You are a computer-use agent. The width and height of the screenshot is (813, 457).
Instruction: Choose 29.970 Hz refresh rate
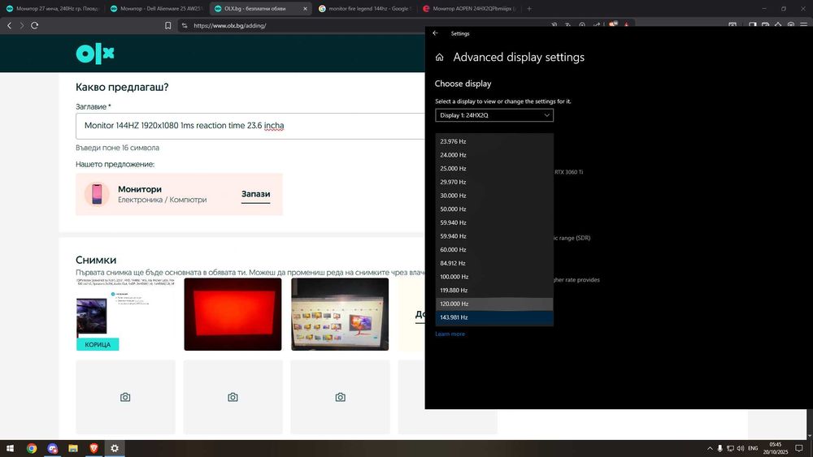pyautogui.click(x=494, y=182)
